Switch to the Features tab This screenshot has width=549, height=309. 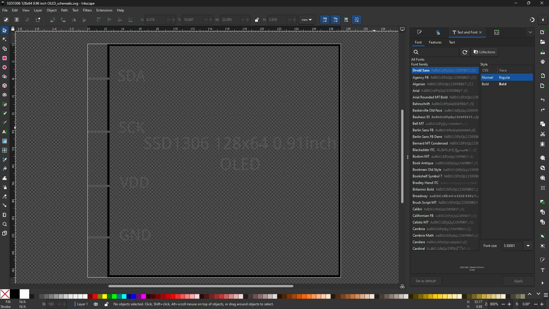435,42
